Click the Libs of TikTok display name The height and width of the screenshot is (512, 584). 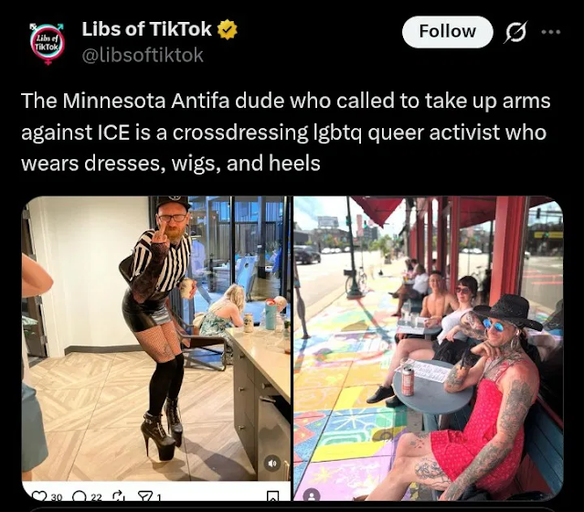coord(146,29)
